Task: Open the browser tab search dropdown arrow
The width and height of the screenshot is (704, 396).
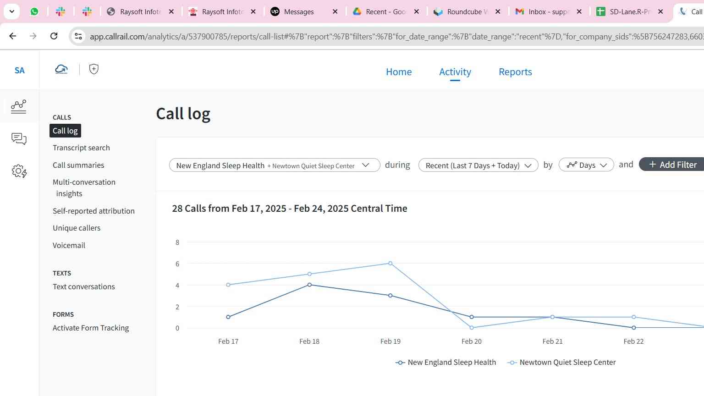Action: pos(11,11)
